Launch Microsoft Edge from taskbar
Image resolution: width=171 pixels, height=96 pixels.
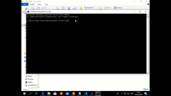pyautogui.click(x=43, y=94)
